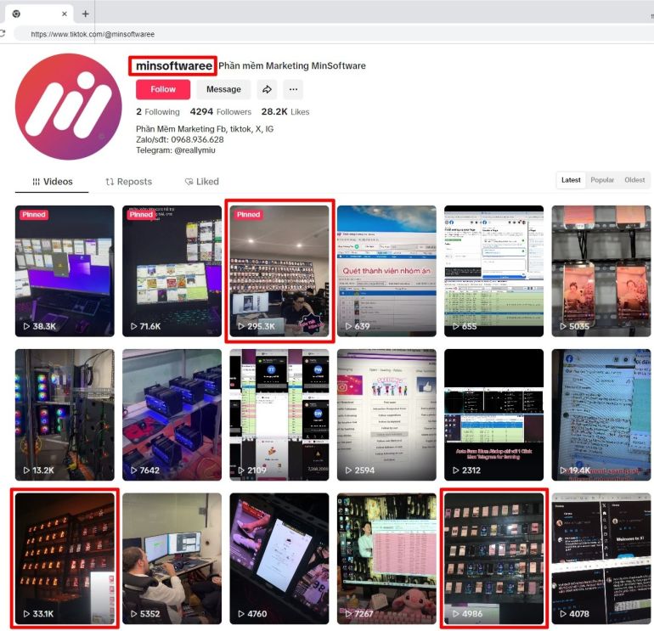
Task: Open a new browser tab with plus icon
Action: (86, 14)
